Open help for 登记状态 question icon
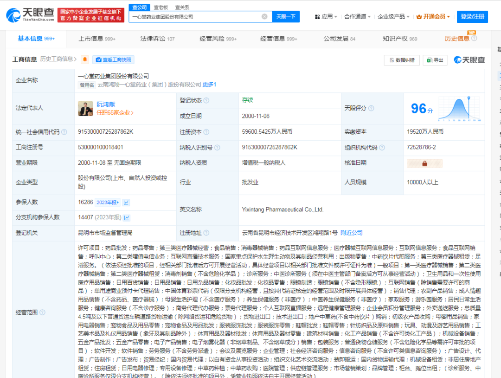501x378 pixels. pyautogui.click(x=206, y=100)
